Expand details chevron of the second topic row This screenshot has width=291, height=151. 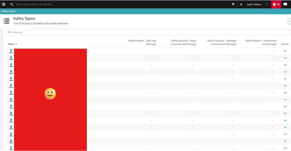click(285, 58)
